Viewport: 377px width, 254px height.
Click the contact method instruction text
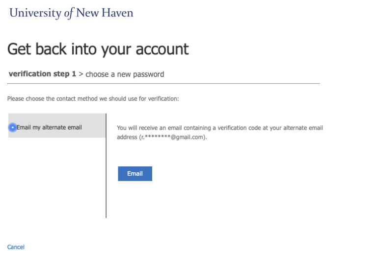[93, 99]
